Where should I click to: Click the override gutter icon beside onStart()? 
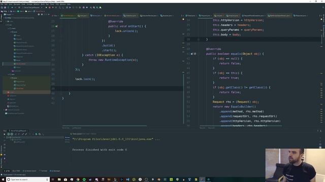(56, 26)
